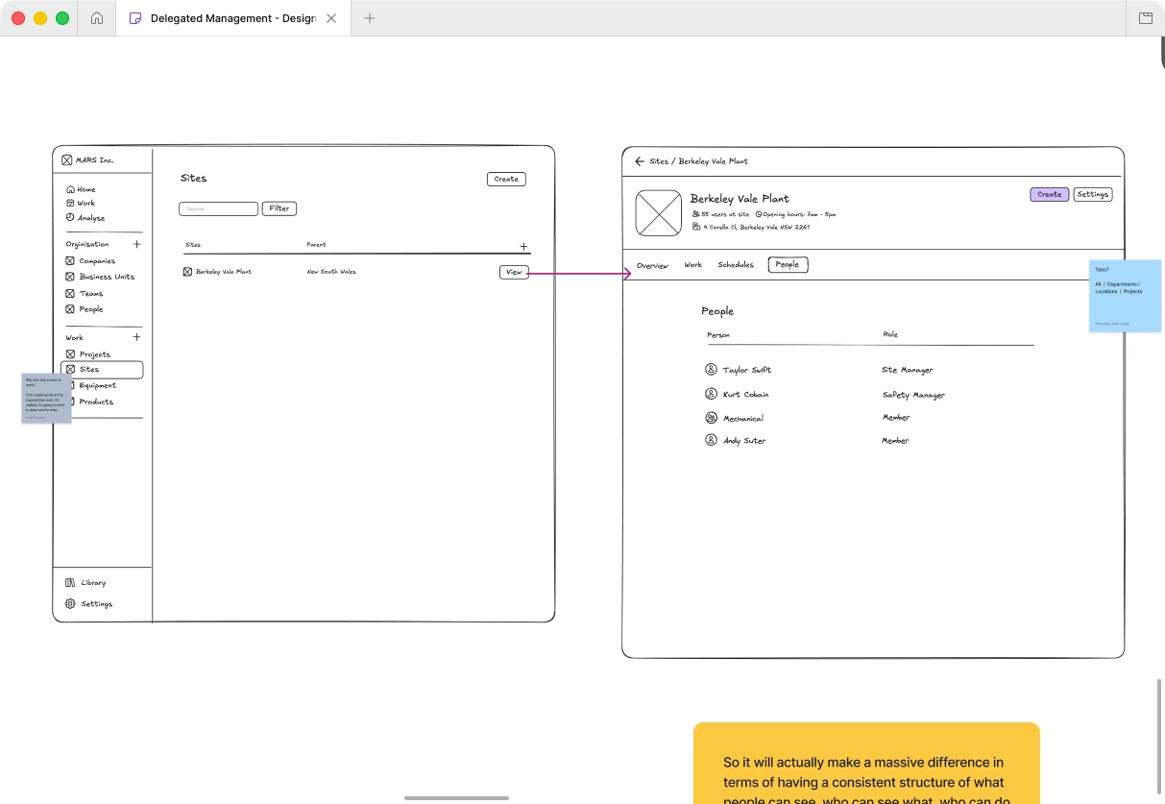Screen dimensions: 1165x804
Task: Click the plus icon in the sites table header
Action: (523, 247)
